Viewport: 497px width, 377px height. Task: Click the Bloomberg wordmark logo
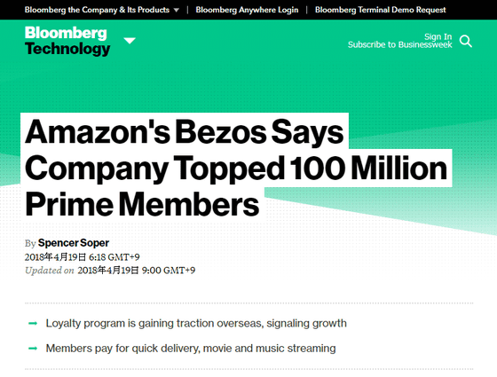point(66,33)
